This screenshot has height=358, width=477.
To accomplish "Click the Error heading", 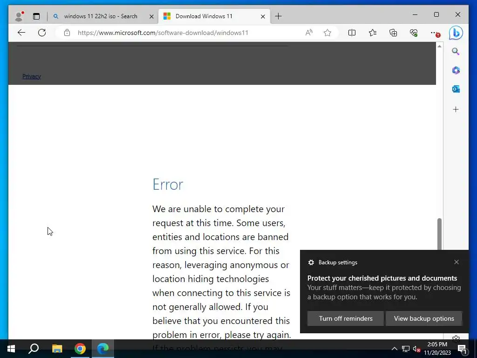I will pos(168,184).
